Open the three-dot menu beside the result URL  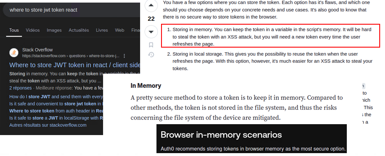coord(124,56)
